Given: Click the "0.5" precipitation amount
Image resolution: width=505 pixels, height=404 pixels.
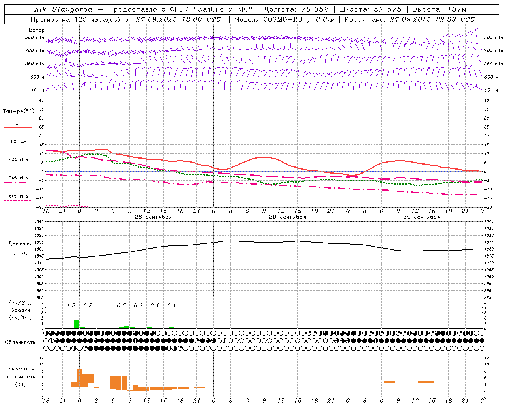Looking at the screenshot, I should (122, 305).
